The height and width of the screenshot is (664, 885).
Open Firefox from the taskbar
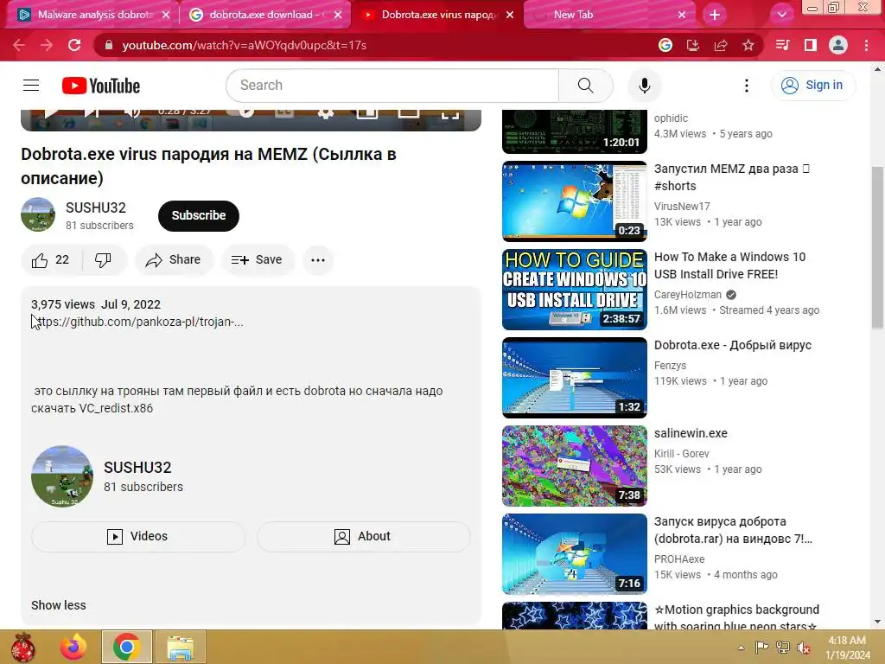coord(73,647)
